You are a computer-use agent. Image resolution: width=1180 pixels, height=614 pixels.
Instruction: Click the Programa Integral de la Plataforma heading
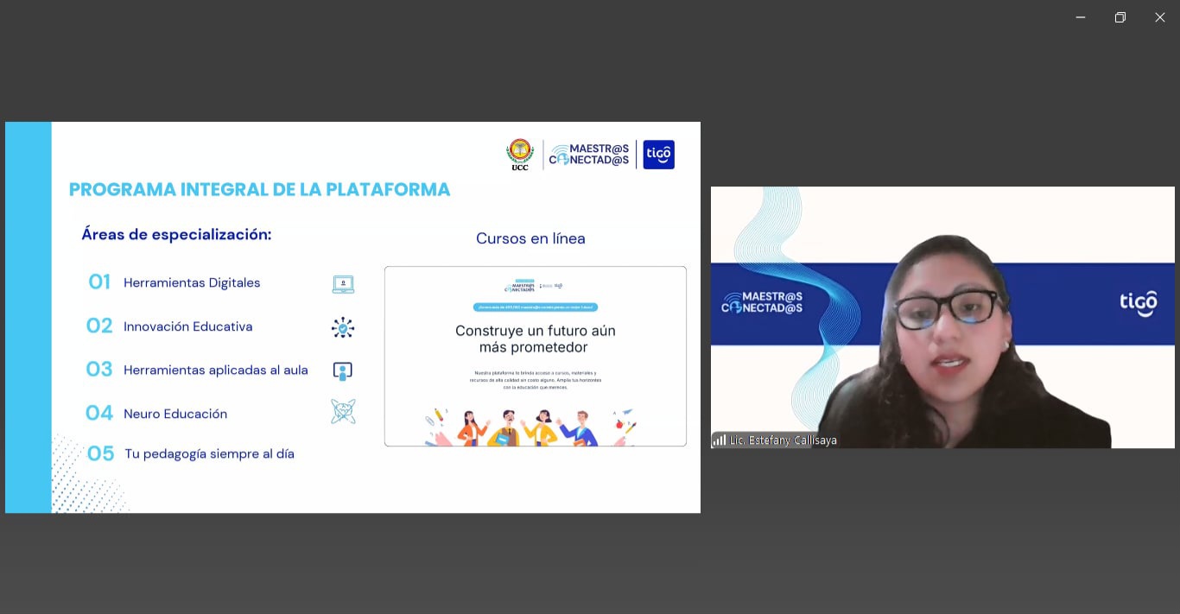(x=259, y=190)
